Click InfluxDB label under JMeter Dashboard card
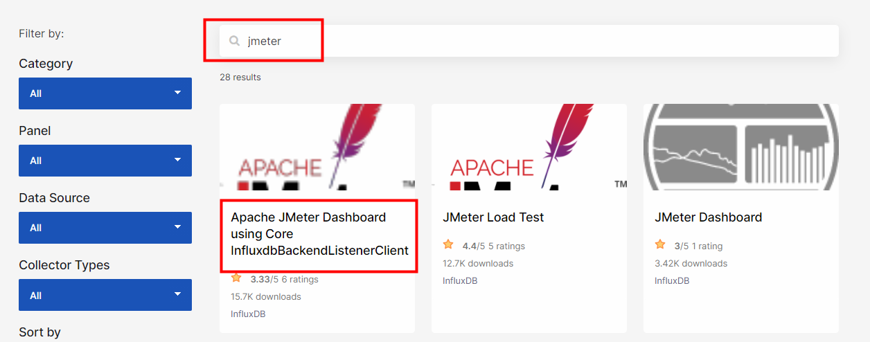 [x=672, y=280]
